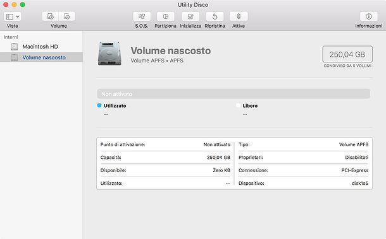Click the Disponibile value 'Zero KB'
The image size is (386, 239).
[221, 170]
